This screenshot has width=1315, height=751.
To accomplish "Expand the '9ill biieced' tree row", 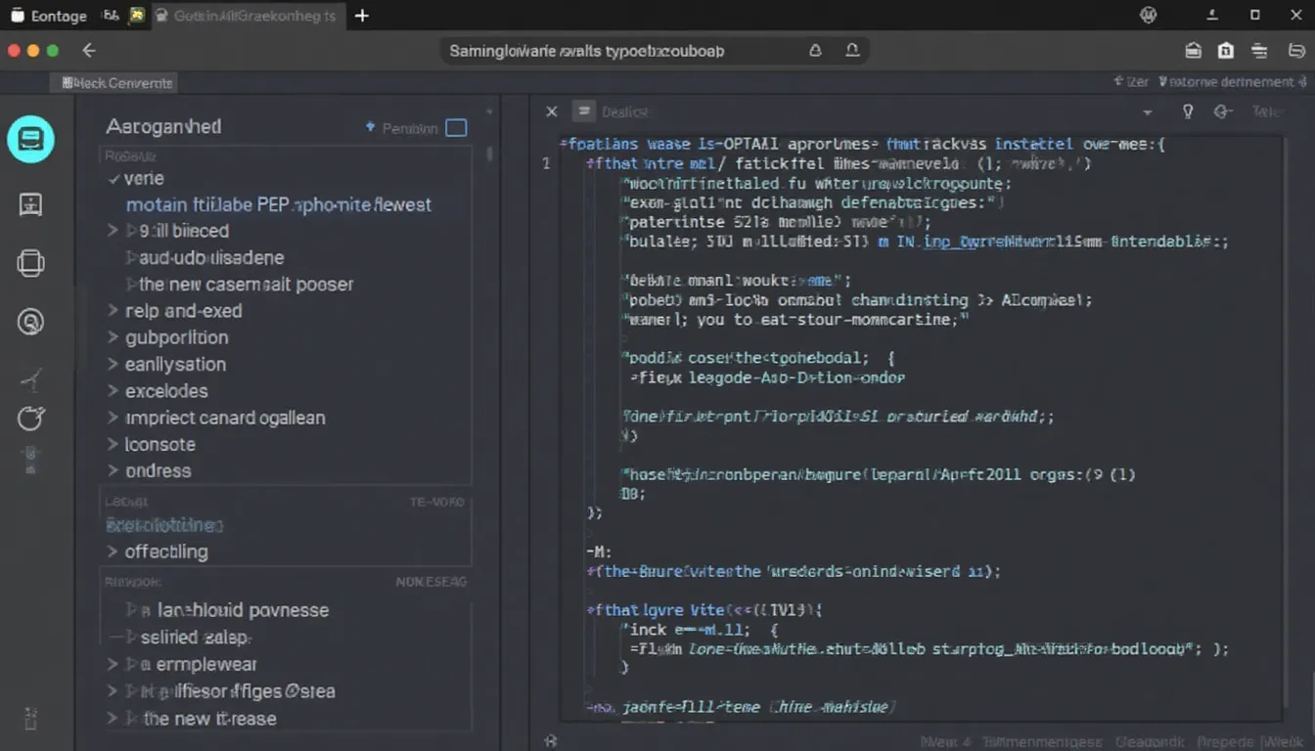I will click(113, 231).
